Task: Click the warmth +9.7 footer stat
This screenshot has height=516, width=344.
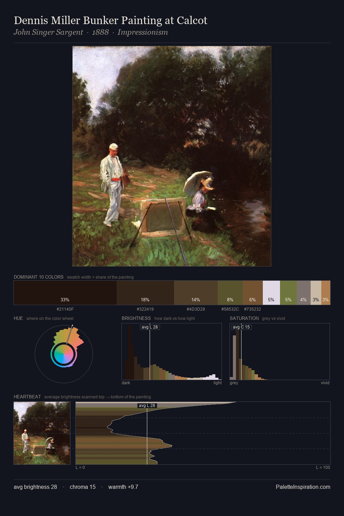Action: click(123, 487)
